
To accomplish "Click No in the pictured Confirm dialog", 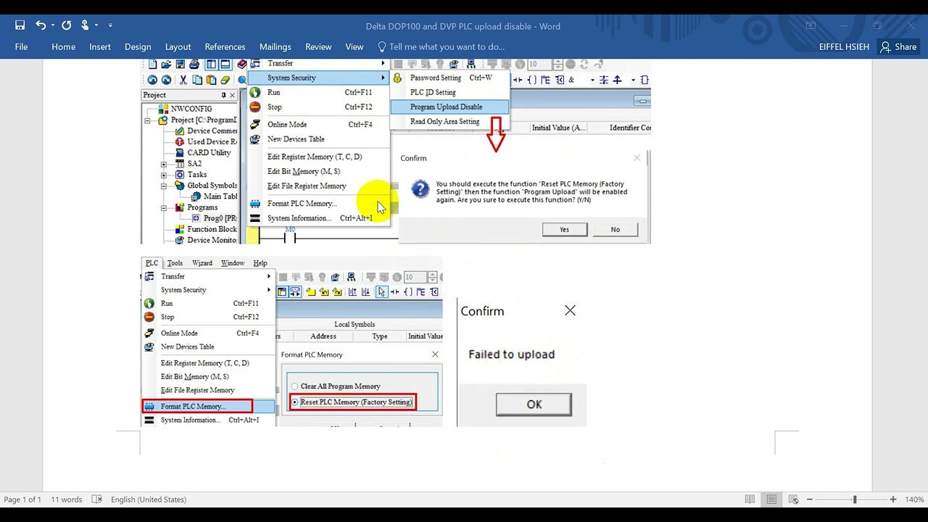I will [615, 229].
